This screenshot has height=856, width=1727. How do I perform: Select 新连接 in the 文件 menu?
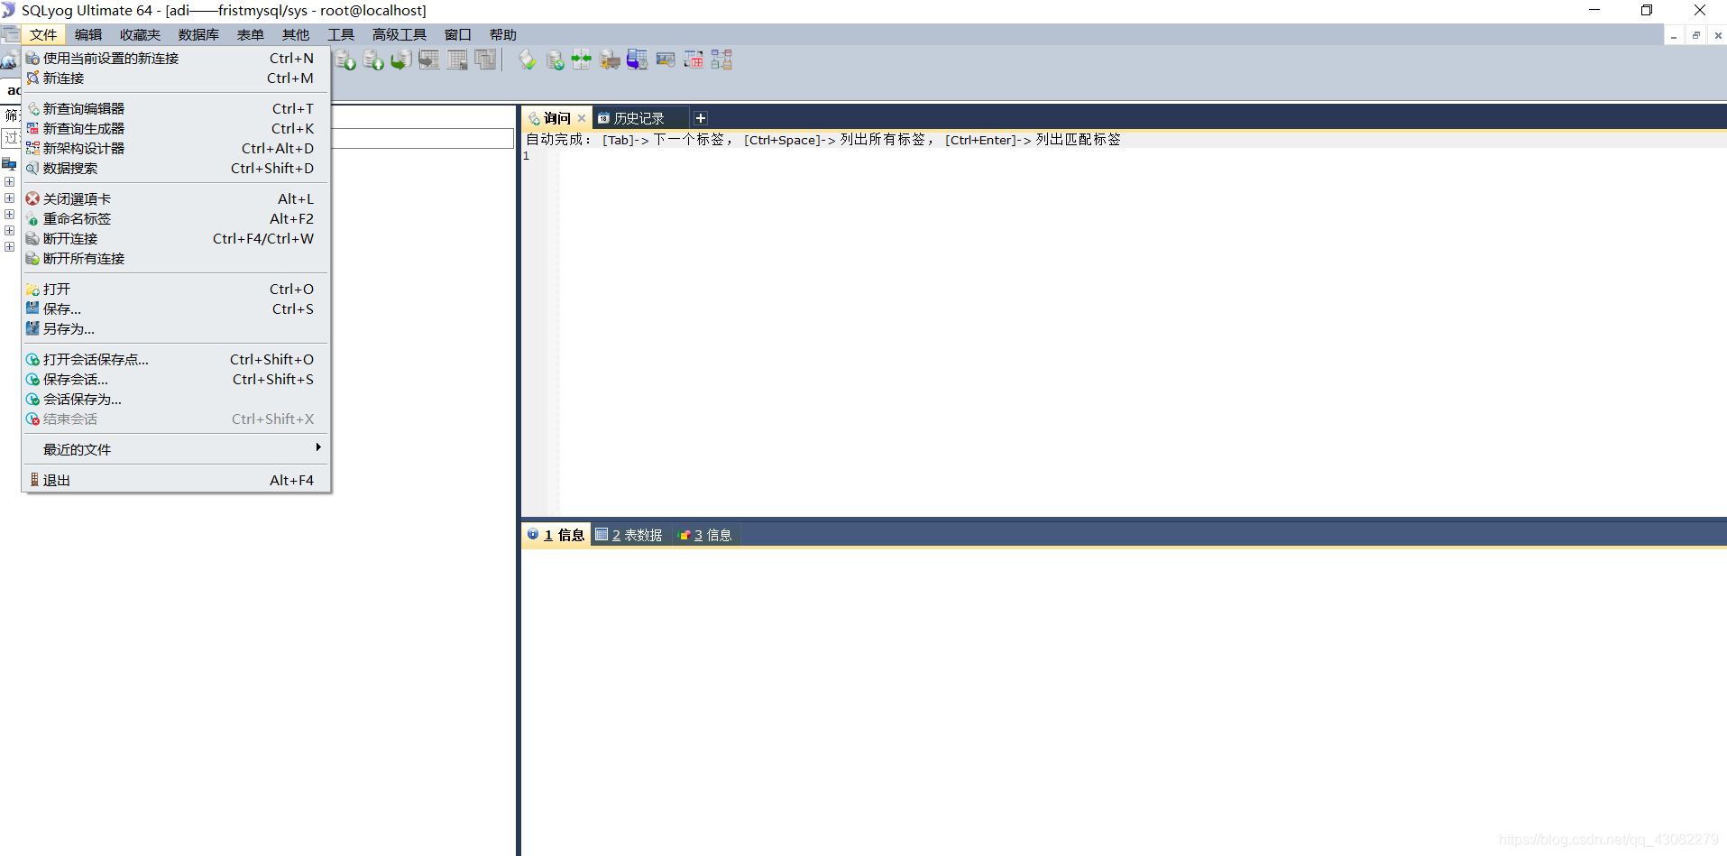[176, 78]
